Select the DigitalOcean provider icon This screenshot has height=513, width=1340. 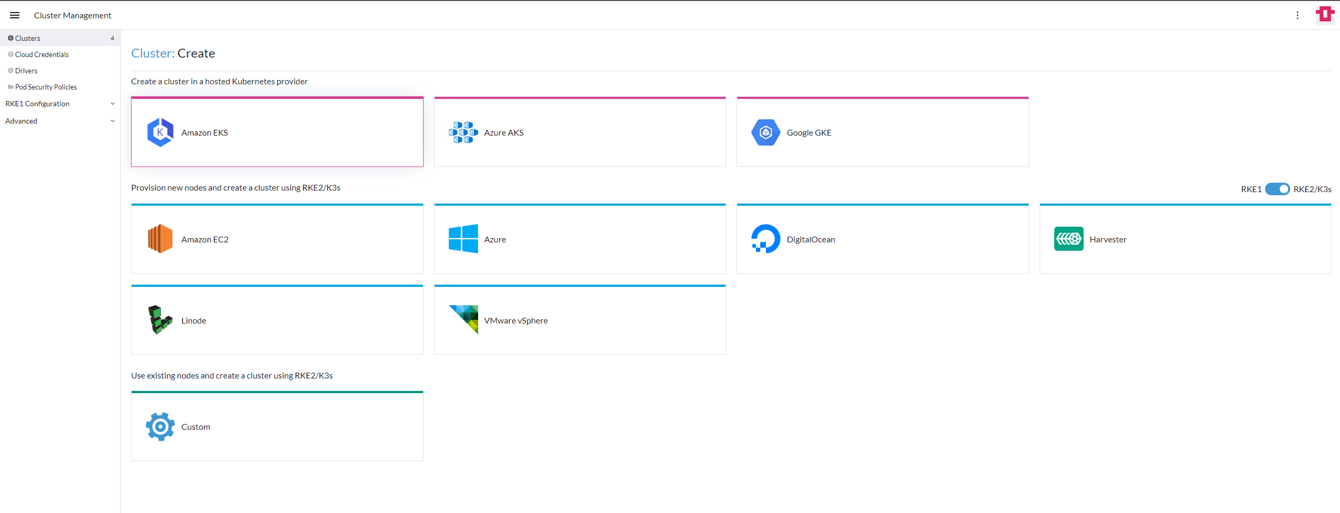point(765,238)
